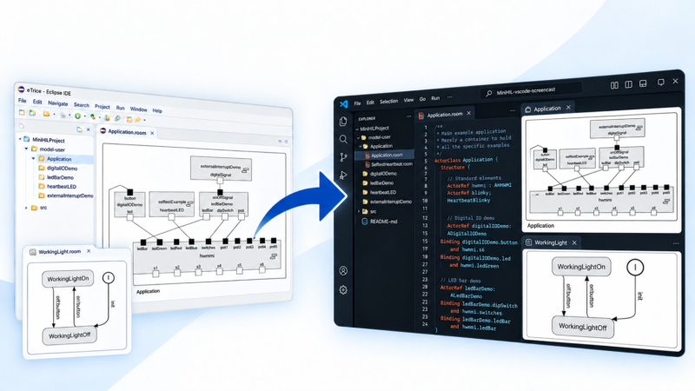The image size is (695, 391).
Task: Select ledBarDemo folder in VS Code Explorer
Action: (x=378, y=182)
